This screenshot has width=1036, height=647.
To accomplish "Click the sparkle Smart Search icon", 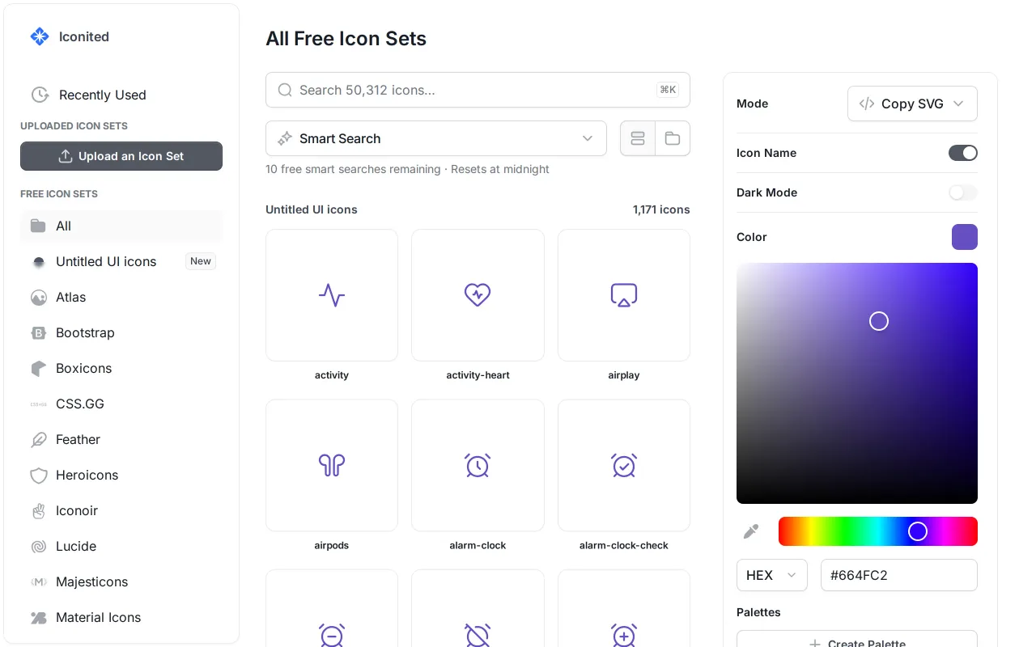I will point(285,138).
